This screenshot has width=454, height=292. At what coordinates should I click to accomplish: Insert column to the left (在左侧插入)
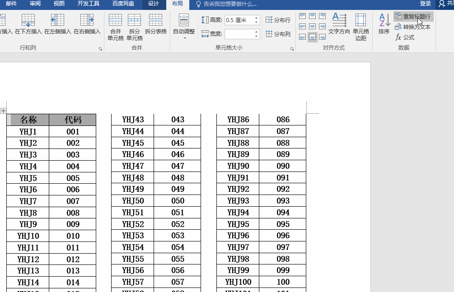click(58, 24)
